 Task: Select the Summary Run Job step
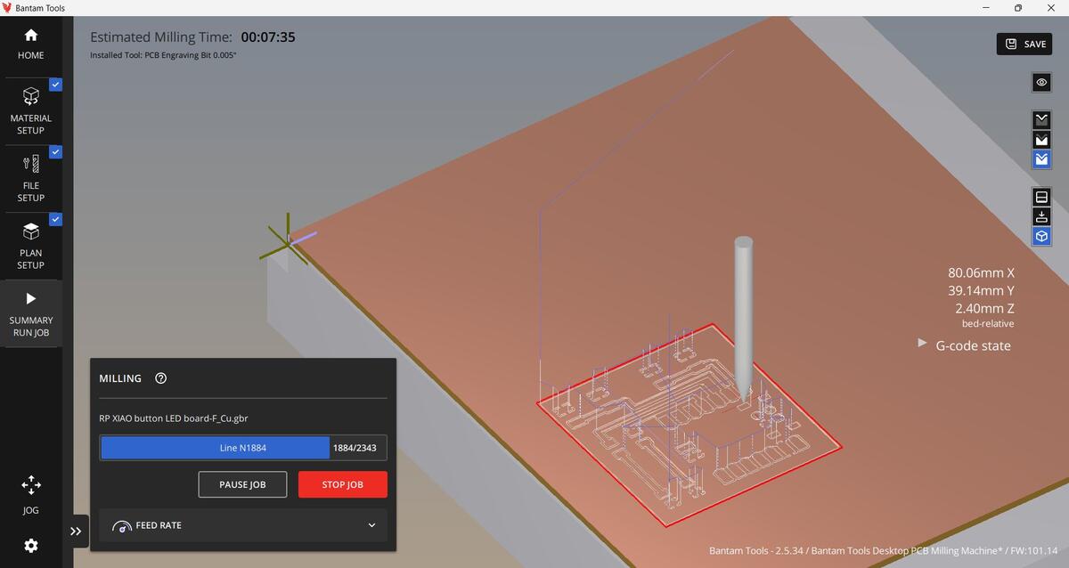(30, 313)
